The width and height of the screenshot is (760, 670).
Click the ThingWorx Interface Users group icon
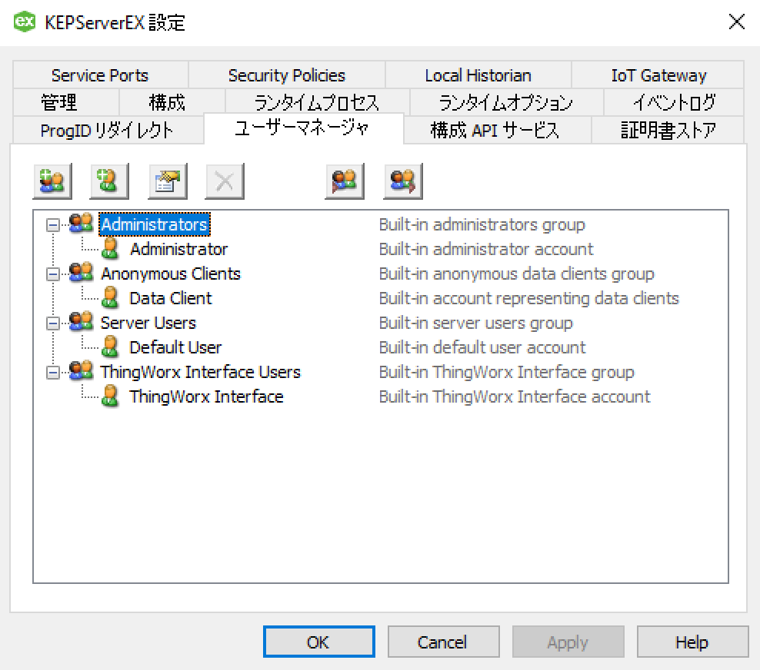pyautogui.click(x=81, y=371)
